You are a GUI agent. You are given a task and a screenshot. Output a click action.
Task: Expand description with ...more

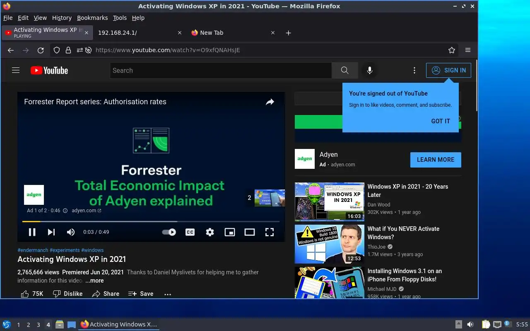[94, 281]
